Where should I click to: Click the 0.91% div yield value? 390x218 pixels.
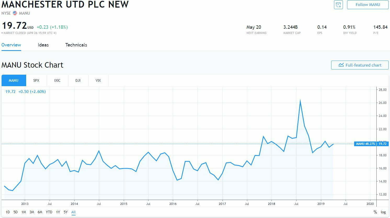tap(349, 27)
